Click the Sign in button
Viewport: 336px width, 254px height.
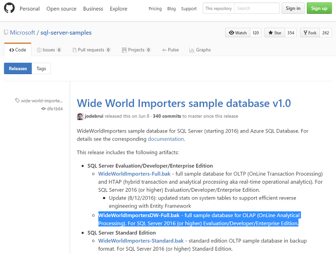(293, 8)
